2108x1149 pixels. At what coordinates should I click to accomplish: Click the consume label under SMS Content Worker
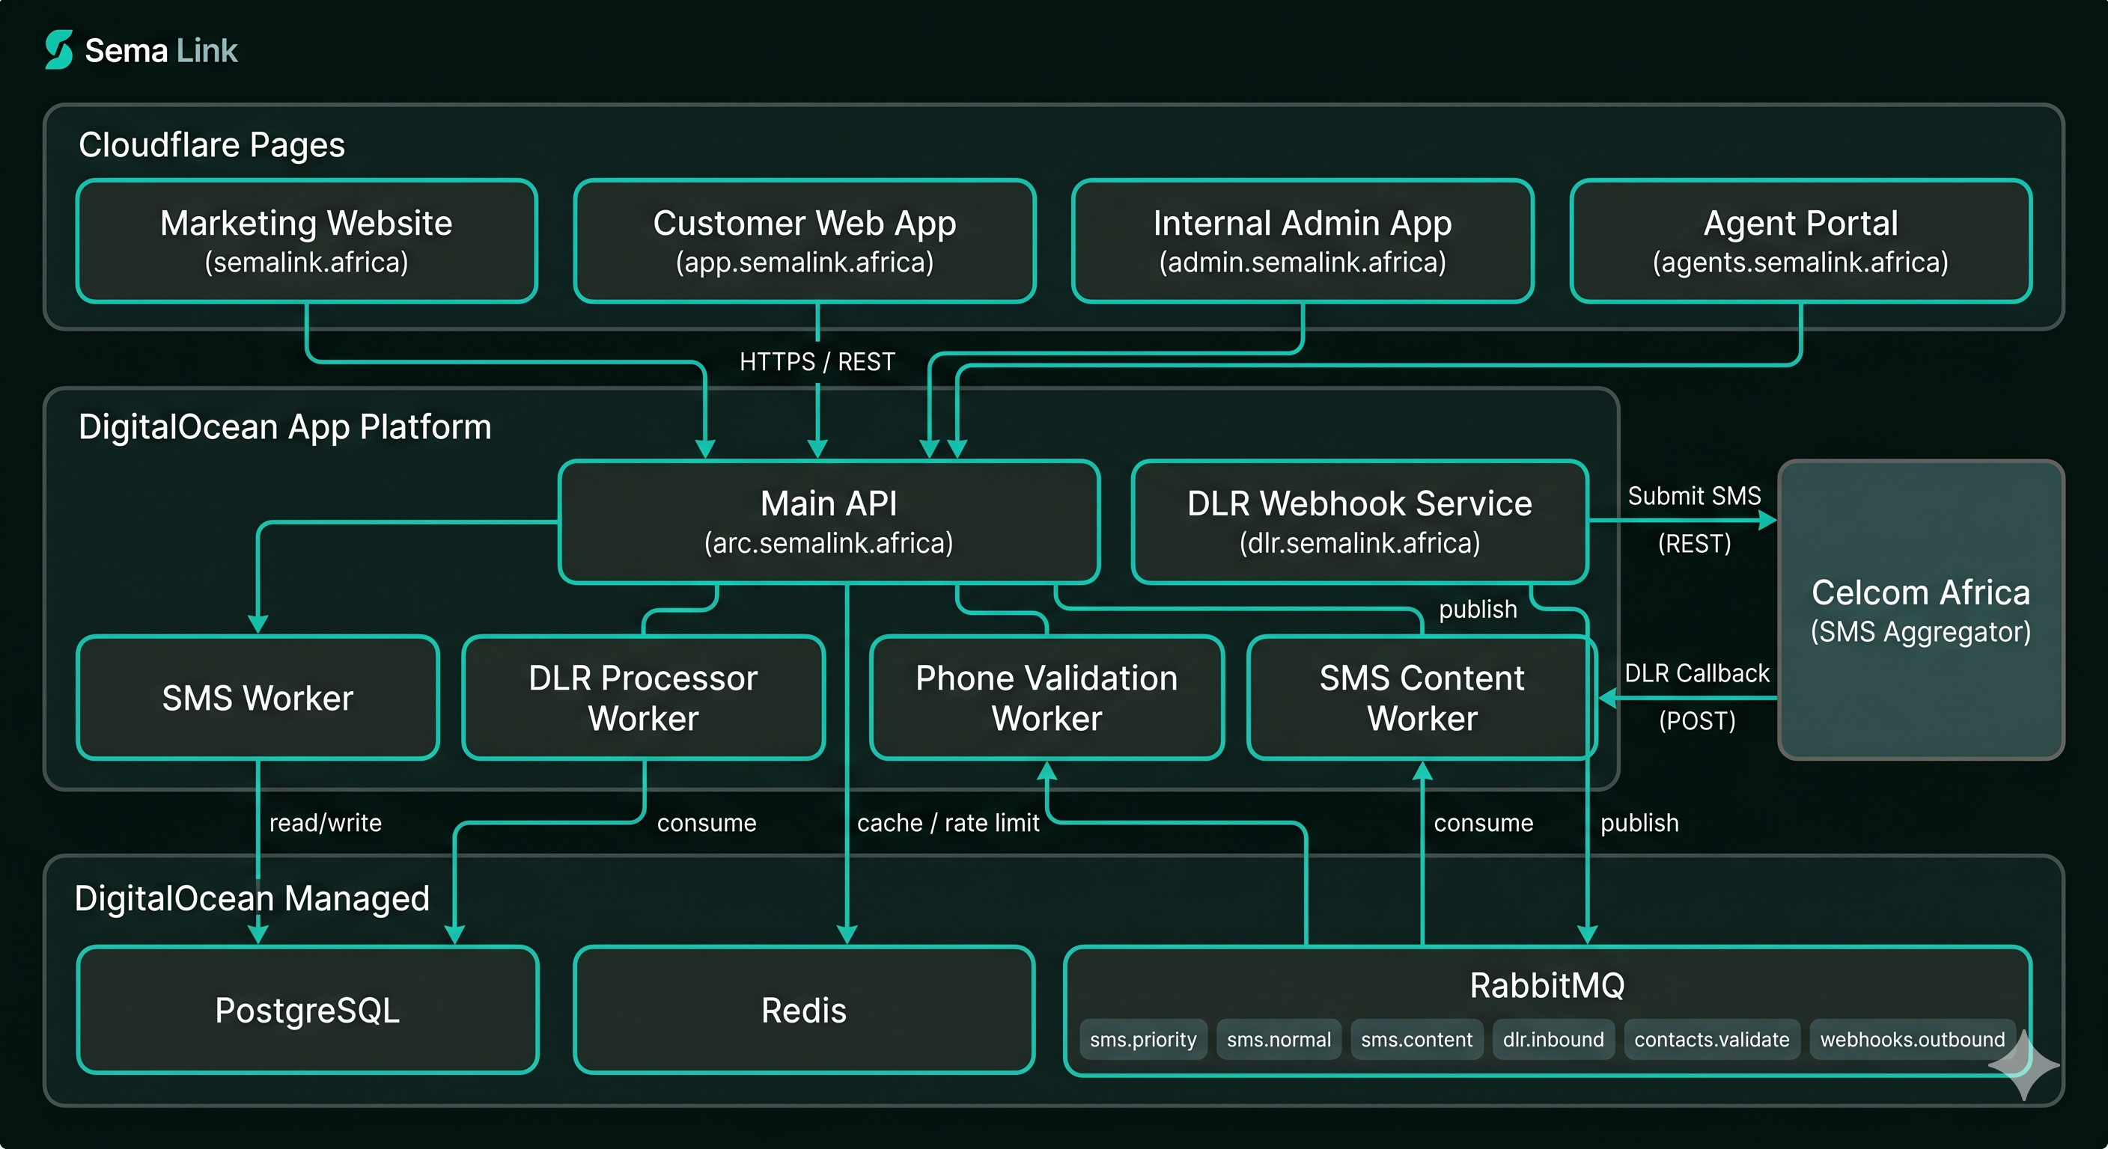point(1484,823)
